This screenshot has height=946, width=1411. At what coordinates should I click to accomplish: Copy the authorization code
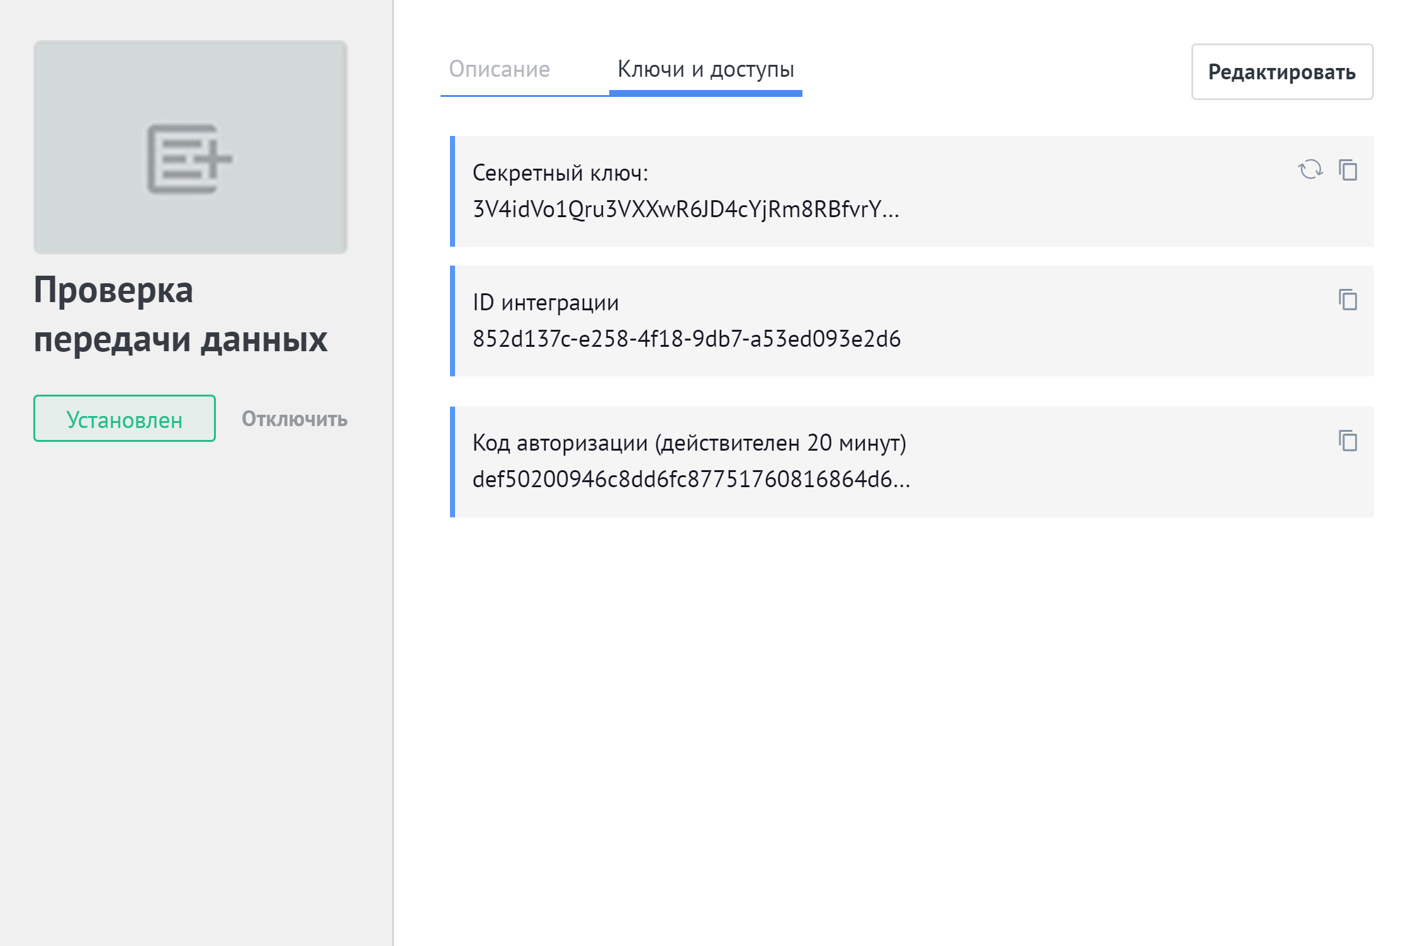click(x=1348, y=441)
